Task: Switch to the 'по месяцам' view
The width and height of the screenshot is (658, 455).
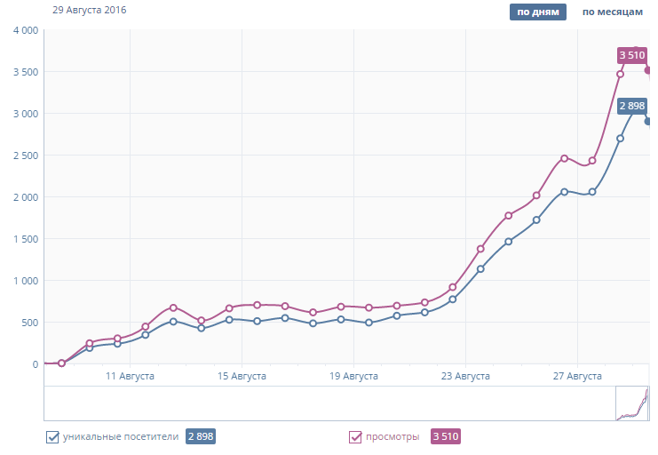Action: point(612,12)
